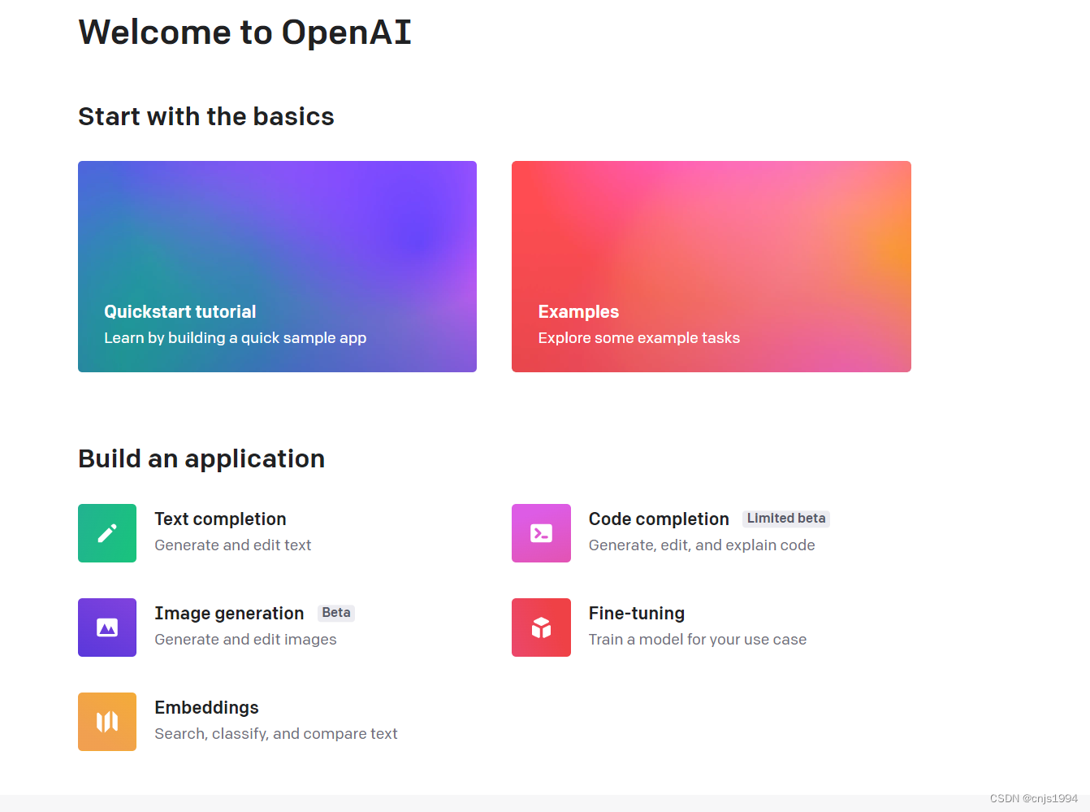Viewport: 1090px width, 812px height.
Task: Click 'Generate and edit text' description
Action: coord(233,545)
